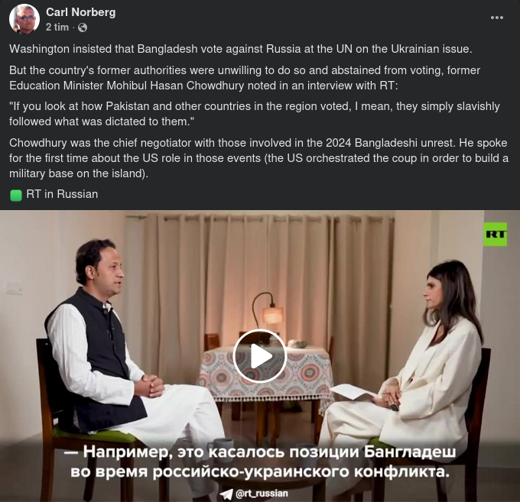
Task: Open Carl Norberg's profile picture
Action: tap(24, 19)
